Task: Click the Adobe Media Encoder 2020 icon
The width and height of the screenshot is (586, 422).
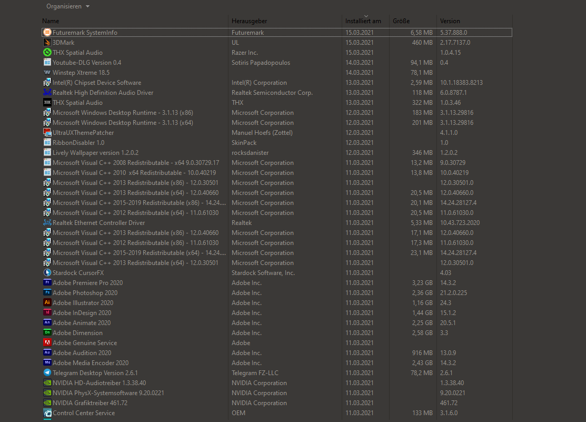Action: (47, 363)
